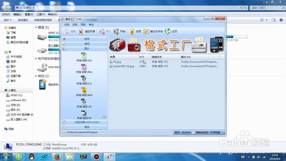Click the Firefox icon in taskbar

[x=57, y=157]
